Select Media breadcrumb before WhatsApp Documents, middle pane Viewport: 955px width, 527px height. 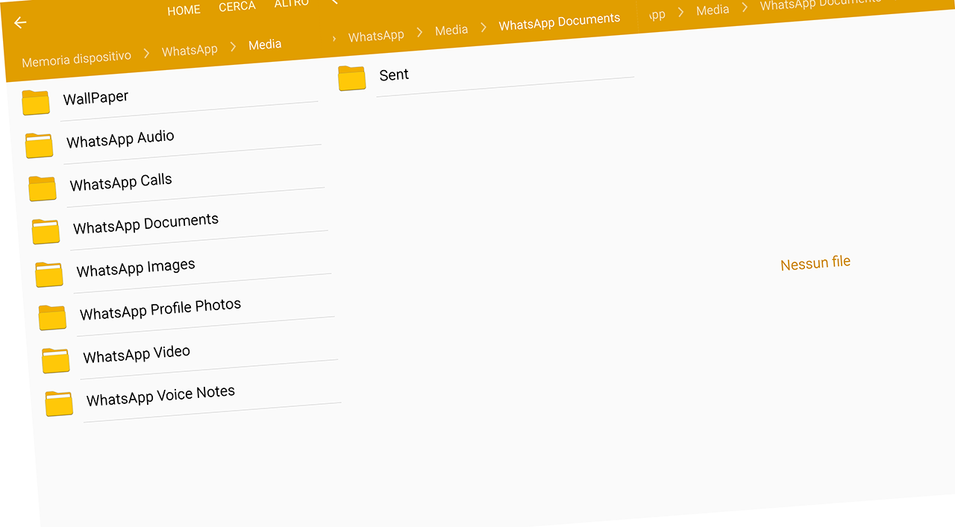point(451,30)
